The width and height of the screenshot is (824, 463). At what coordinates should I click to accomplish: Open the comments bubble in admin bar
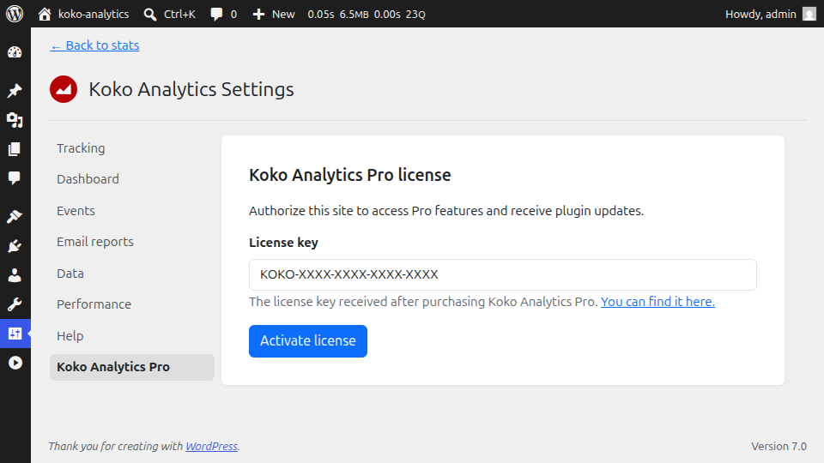pyautogui.click(x=223, y=15)
